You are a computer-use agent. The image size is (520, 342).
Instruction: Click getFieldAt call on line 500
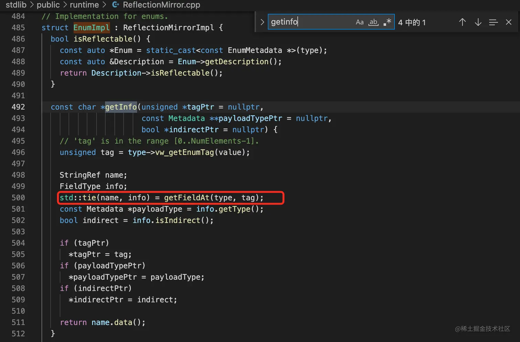tap(187, 197)
